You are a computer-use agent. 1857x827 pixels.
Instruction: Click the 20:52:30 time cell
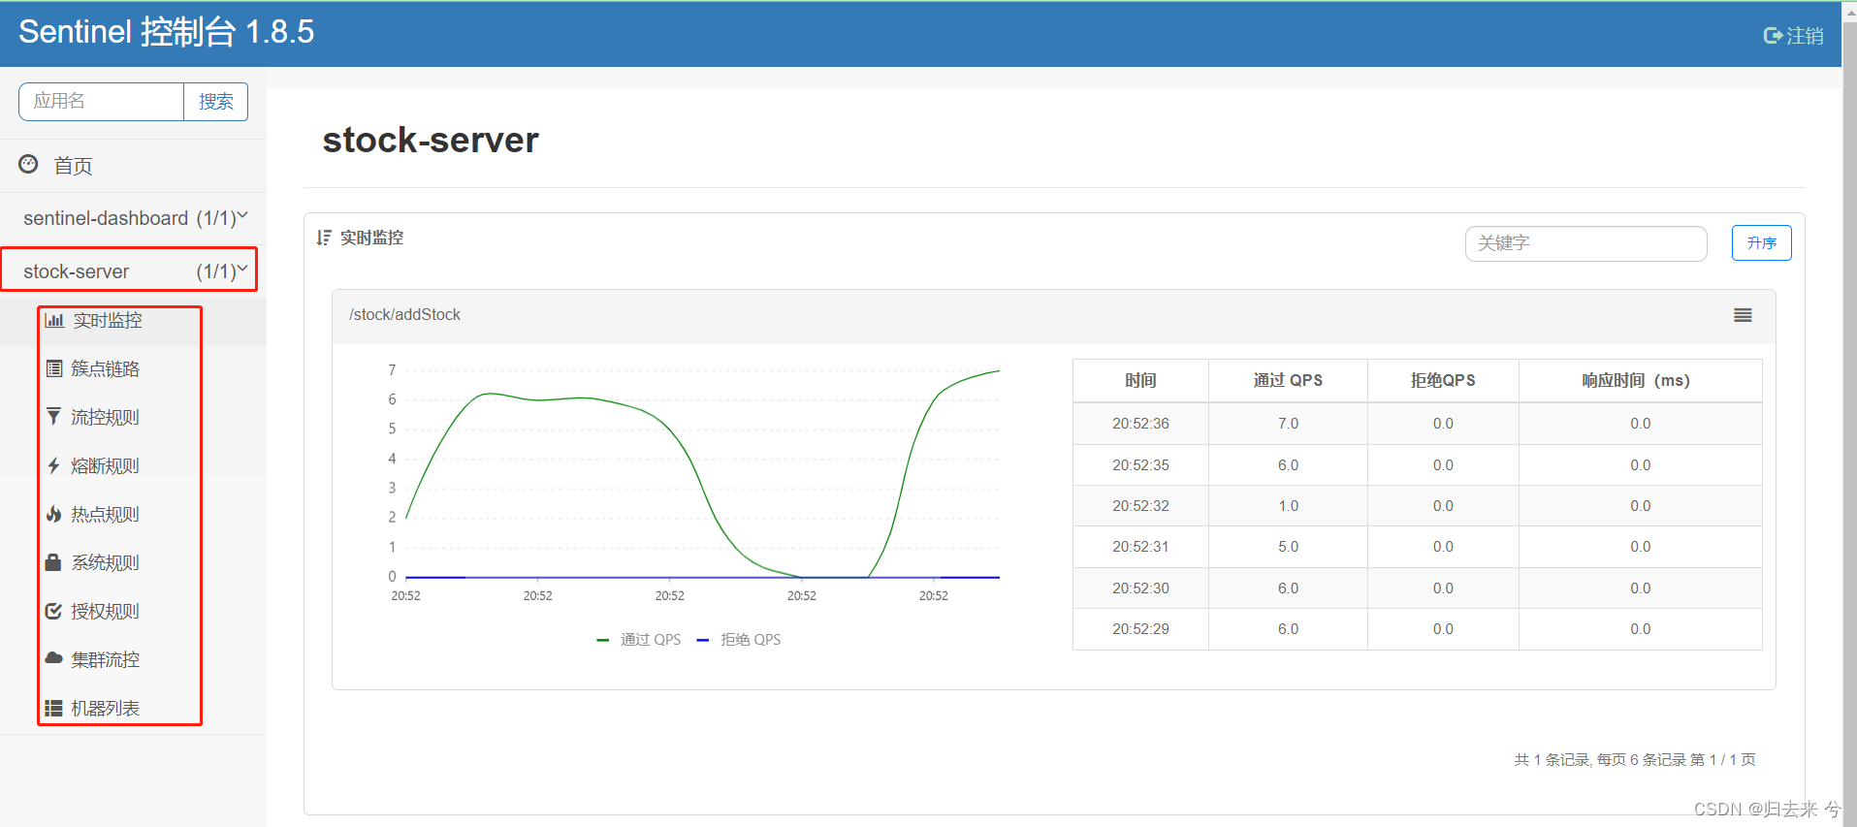point(1140,588)
